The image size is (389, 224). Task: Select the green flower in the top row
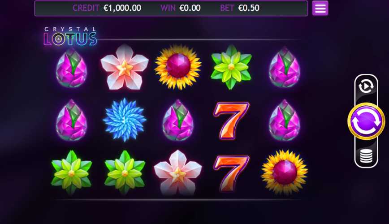pos(231,67)
